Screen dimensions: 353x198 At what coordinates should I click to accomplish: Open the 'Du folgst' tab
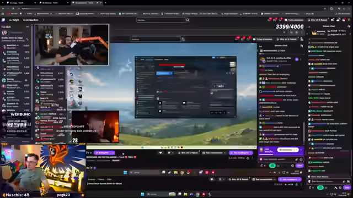pyautogui.click(x=14, y=20)
